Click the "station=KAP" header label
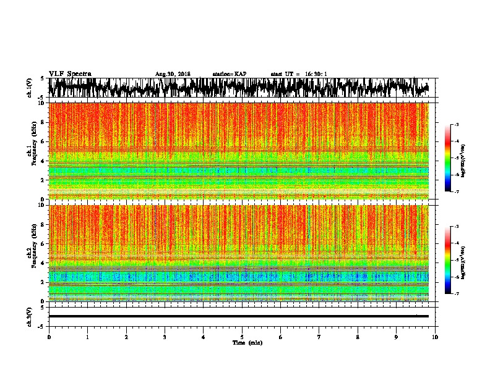This screenshot has height=378, width=490. [x=230, y=74]
